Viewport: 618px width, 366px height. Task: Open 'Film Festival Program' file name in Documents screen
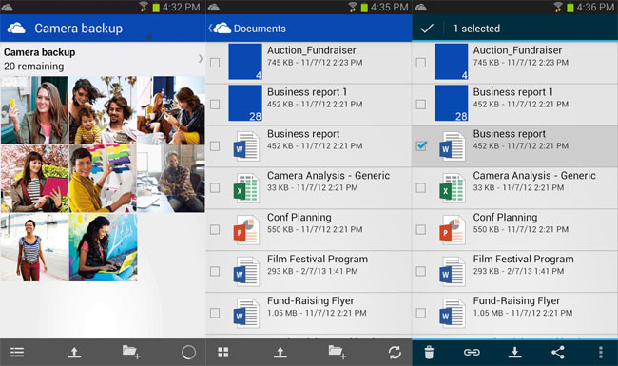pyautogui.click(x=318, y=259)
